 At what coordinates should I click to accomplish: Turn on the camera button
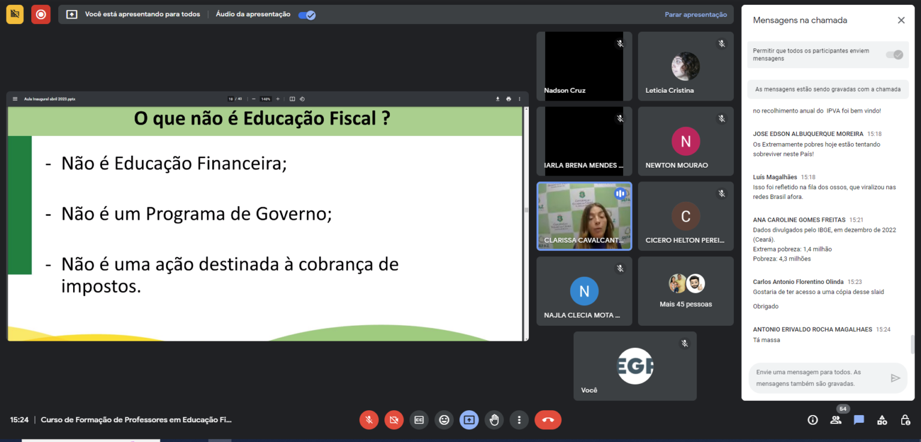[x=394, y=420]
